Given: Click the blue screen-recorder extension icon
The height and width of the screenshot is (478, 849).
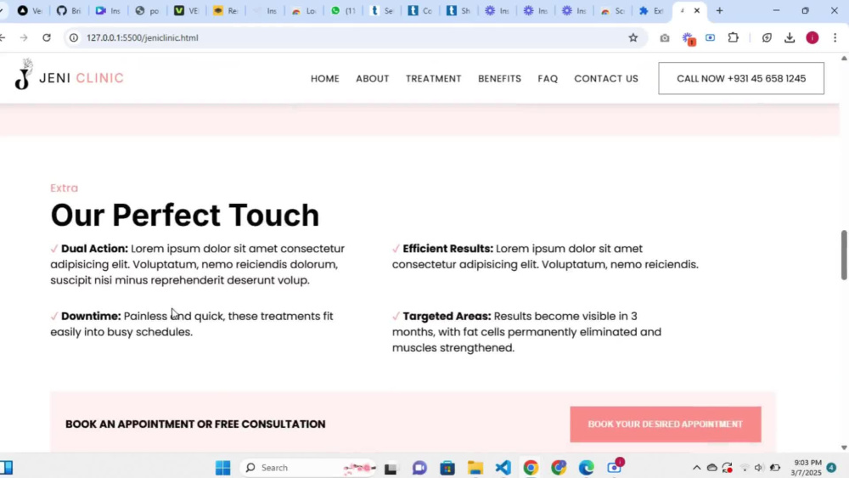Looking at the screenshot, I should coord(710,38).
